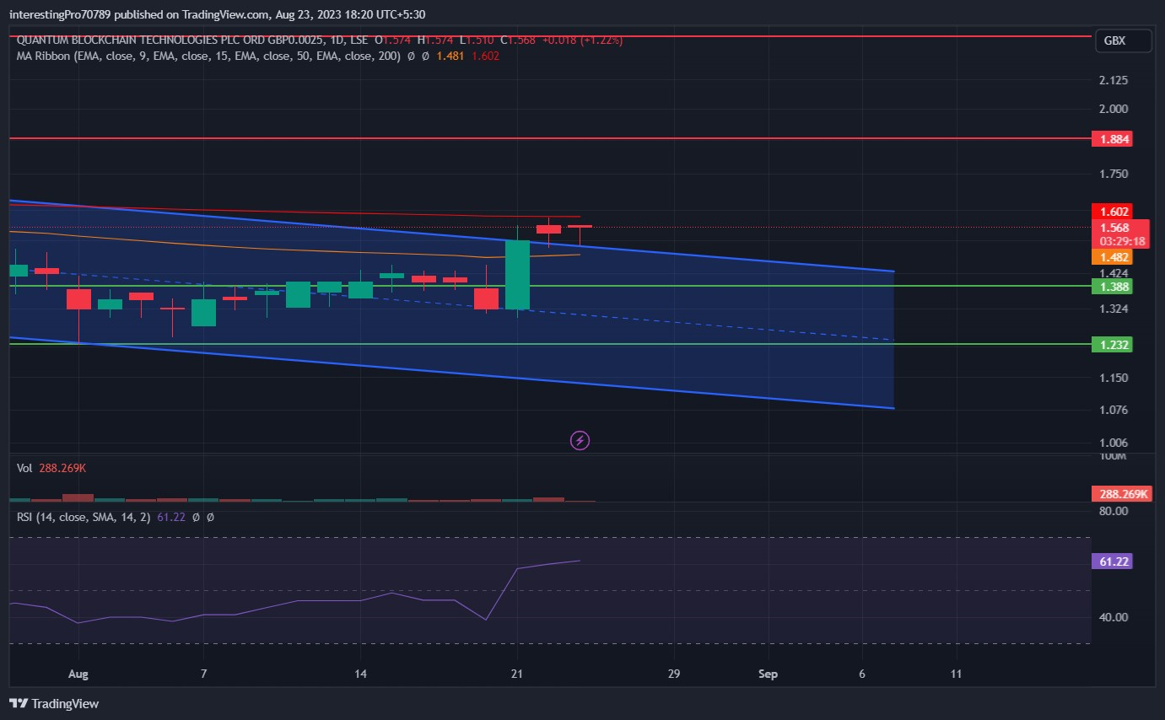Click the 1.482 orange EMA label
The image size is (1165, 720).
pos(1111,257)
